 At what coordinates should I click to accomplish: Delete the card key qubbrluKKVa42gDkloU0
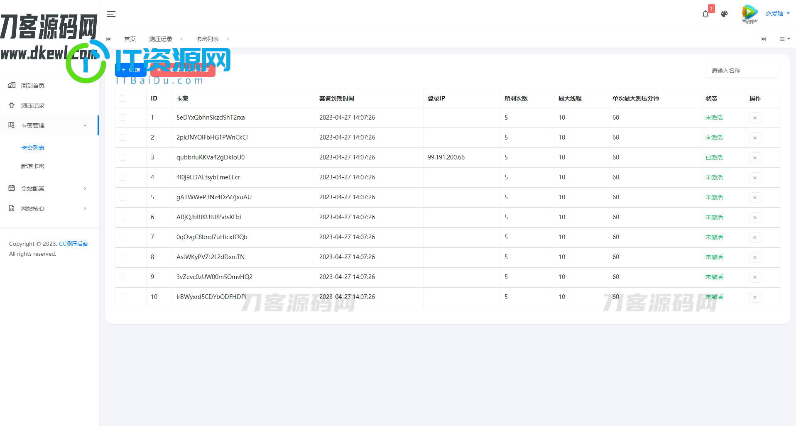point(755,158)
